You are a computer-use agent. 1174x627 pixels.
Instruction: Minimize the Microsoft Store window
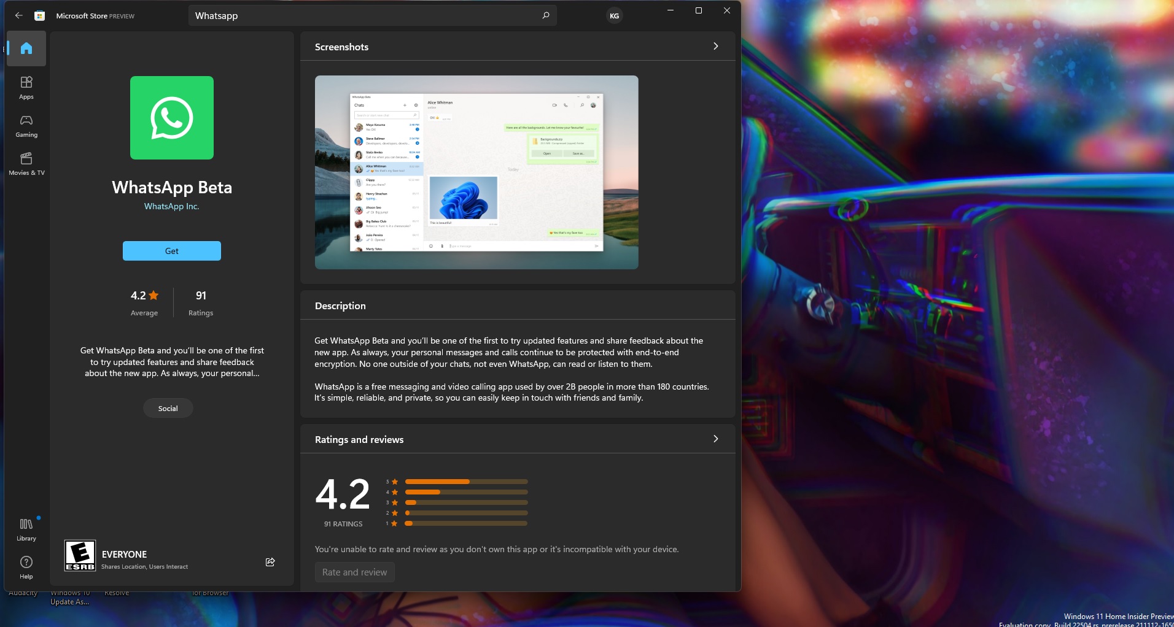pos(671,10)
